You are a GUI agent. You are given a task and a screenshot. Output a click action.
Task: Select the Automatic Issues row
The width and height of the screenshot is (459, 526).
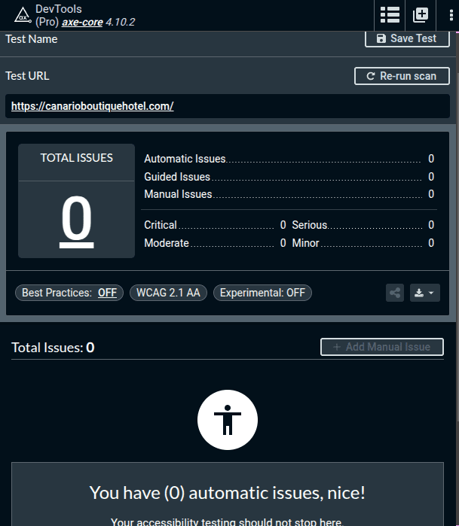tap(289, 159)
